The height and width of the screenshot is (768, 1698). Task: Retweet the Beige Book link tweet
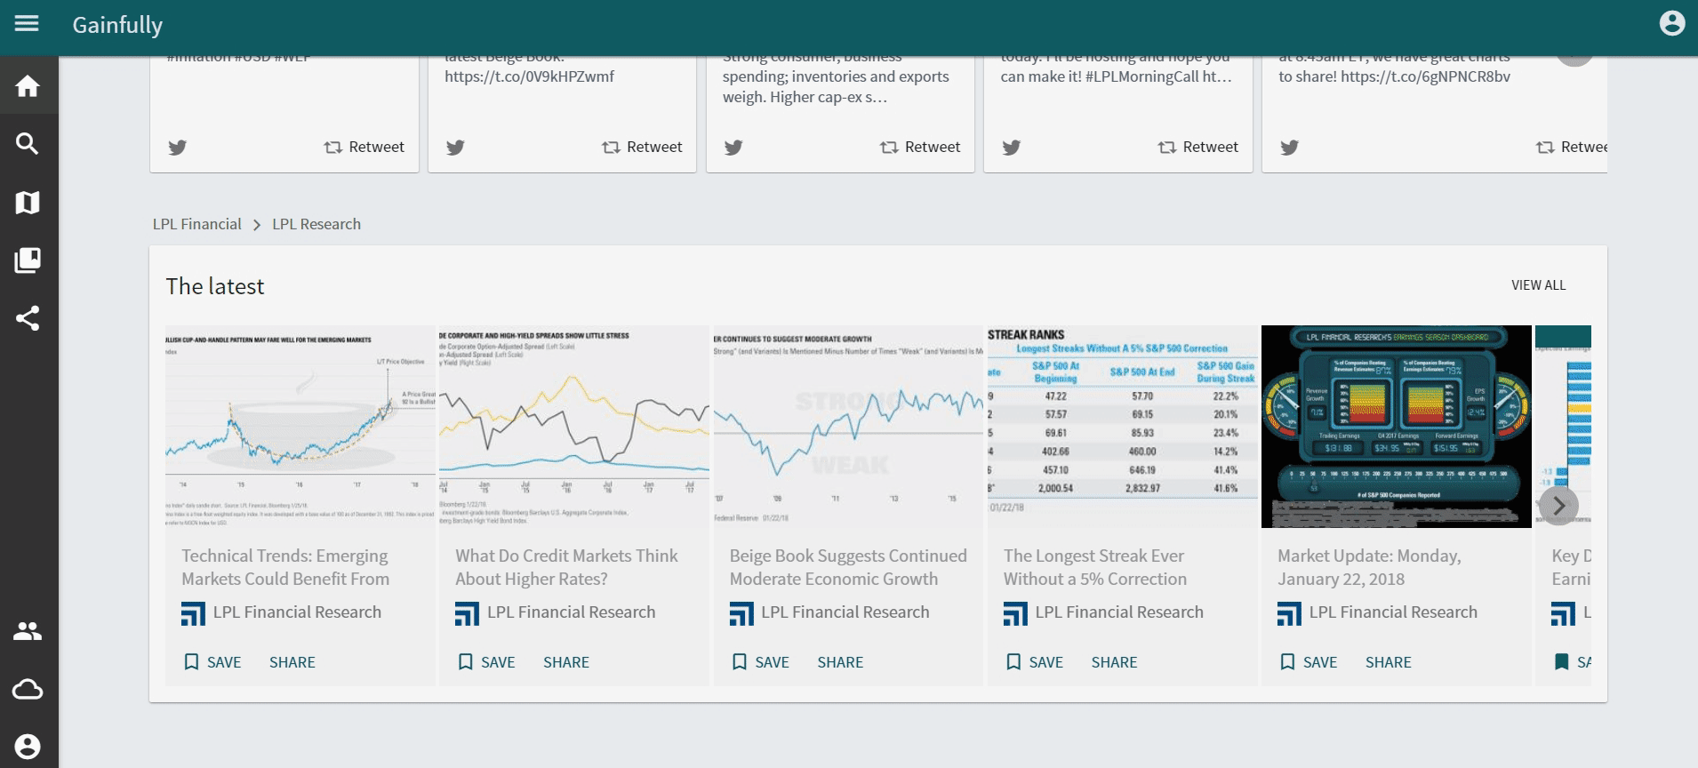[642, 147]
